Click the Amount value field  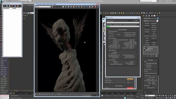coord(153,82)
